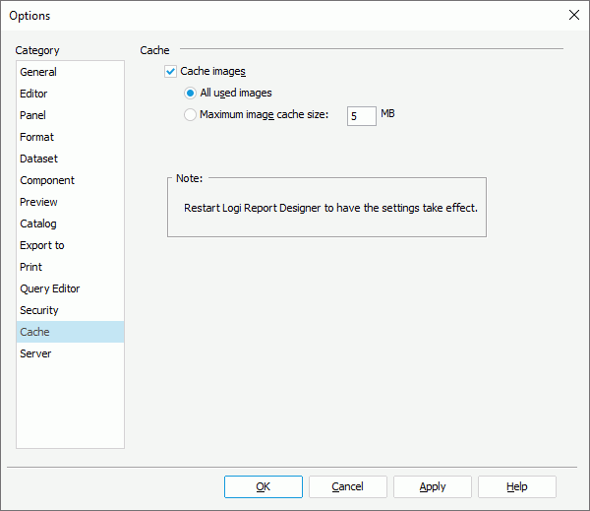Close the Options dialog window

[574, 15]
